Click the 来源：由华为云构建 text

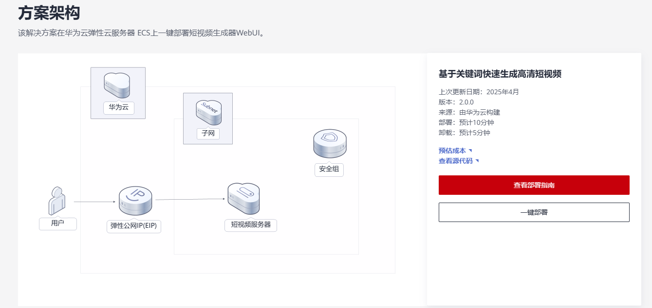[469, 112]
